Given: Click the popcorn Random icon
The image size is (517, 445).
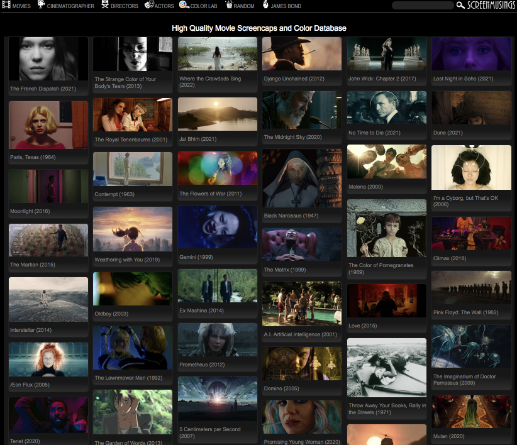Looking at the screenshot, I should coord(229,4).
